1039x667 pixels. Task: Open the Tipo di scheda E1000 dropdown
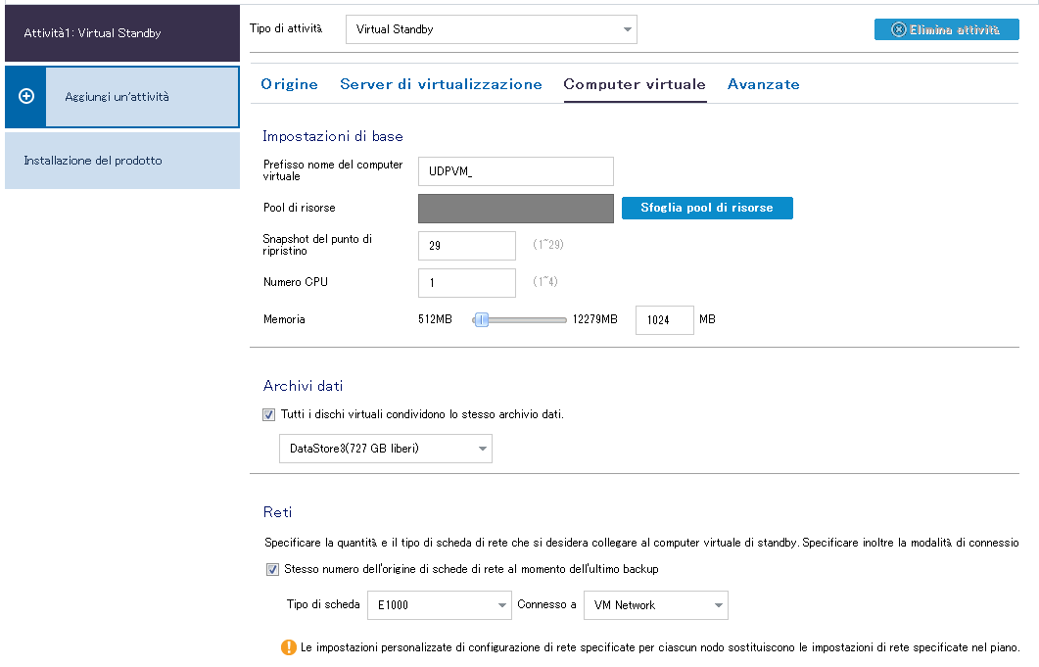(x=439, y=605)
